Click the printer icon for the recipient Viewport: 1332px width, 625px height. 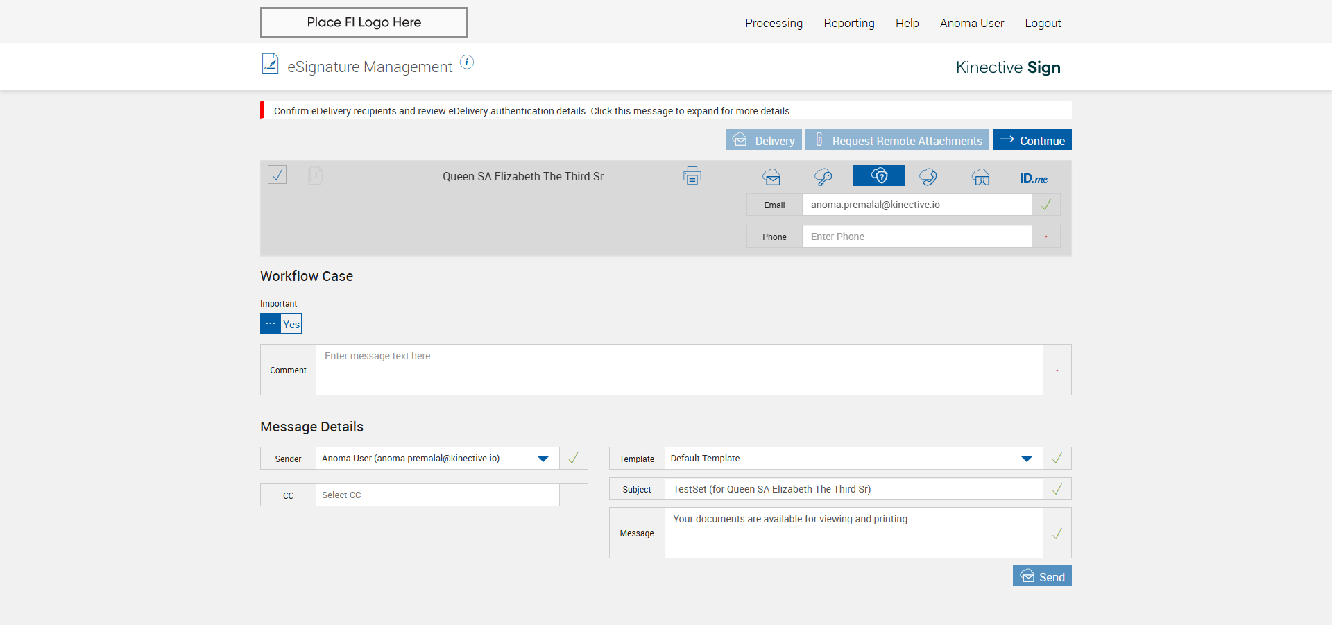point(692,176)
